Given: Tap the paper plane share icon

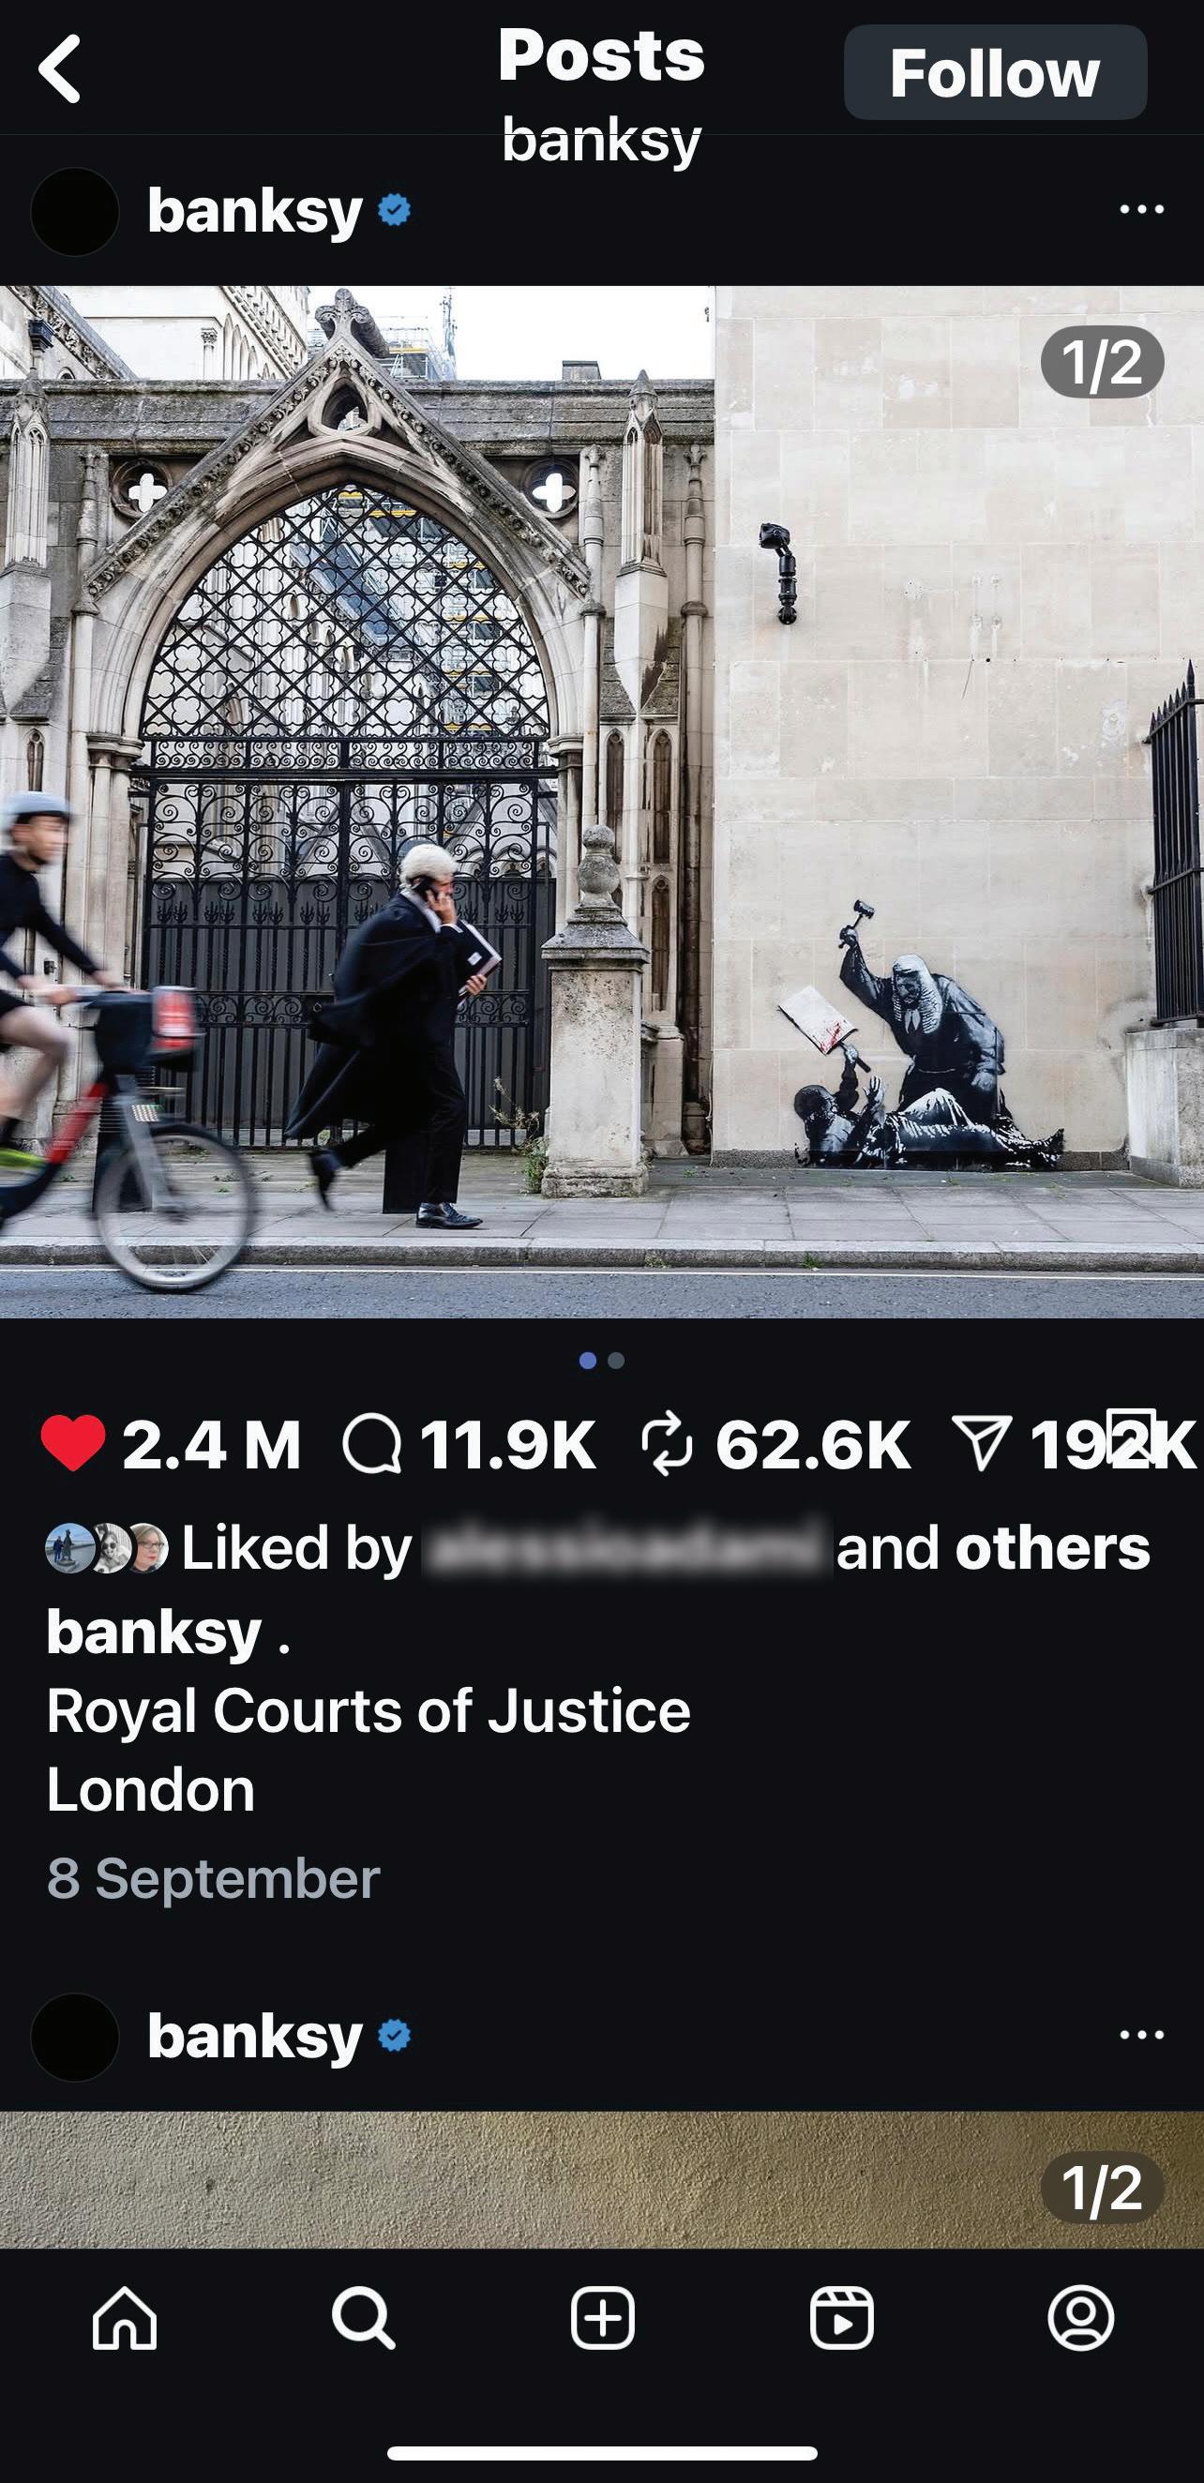Looking at the screenshot, I should tap(982, 1443).
